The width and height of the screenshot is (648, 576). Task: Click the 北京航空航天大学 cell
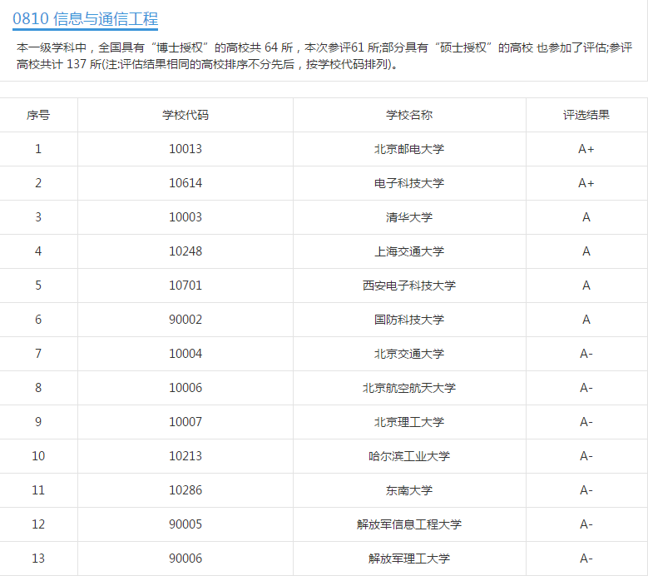(x=409, y=388)
